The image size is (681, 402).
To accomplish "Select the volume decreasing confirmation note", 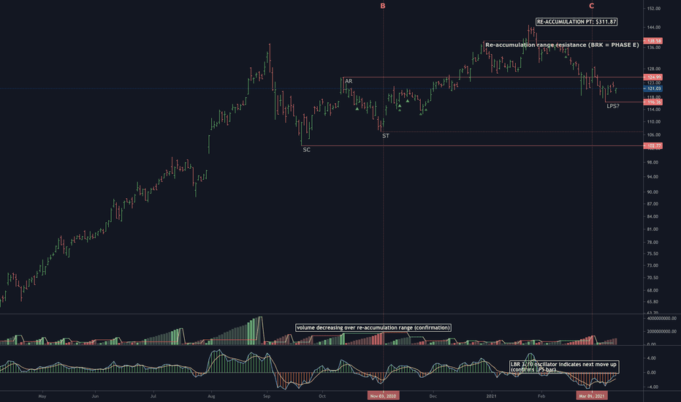I will pyautogui.click(x=373, y=327).
